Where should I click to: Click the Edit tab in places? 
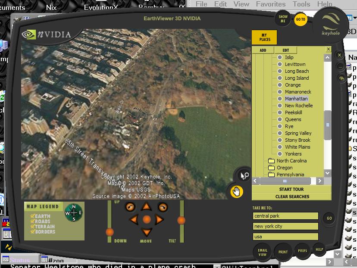click(x=286, y=50)
